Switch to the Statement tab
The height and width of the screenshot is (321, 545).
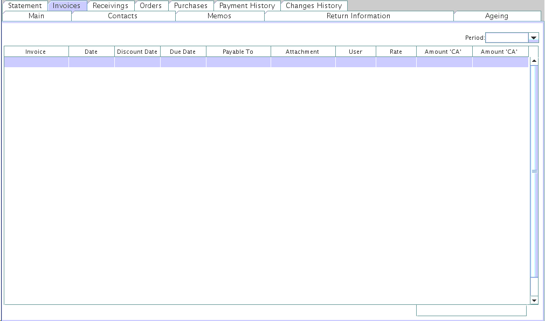(25, 6)
